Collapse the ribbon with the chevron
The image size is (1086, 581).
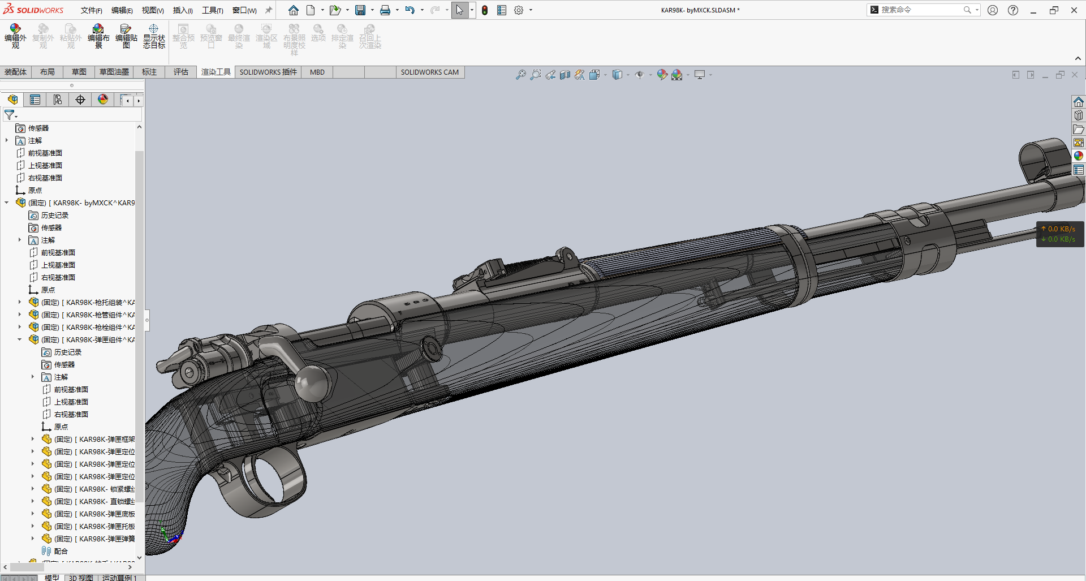[x=1078, y=58]
